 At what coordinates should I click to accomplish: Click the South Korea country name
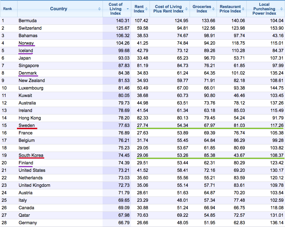pos(31,155)
